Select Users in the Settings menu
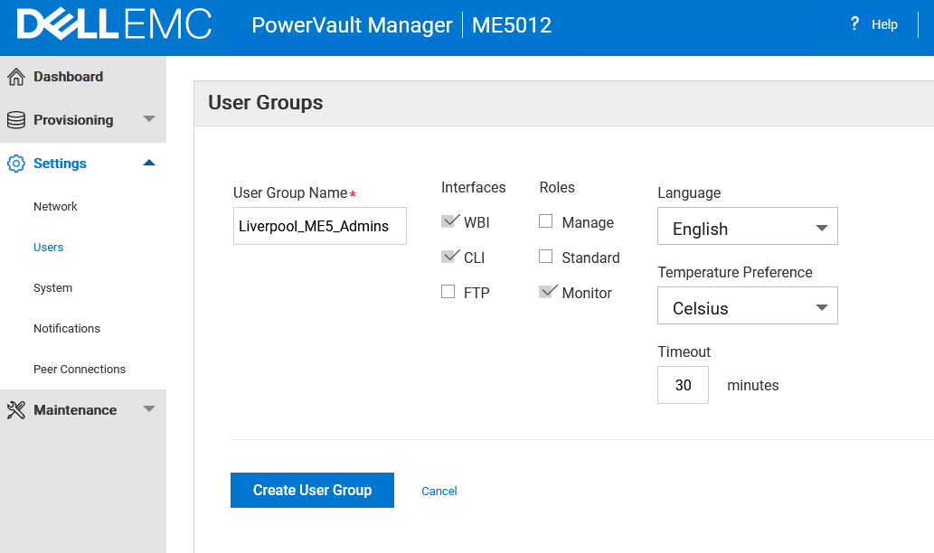 tap(48, 247)
